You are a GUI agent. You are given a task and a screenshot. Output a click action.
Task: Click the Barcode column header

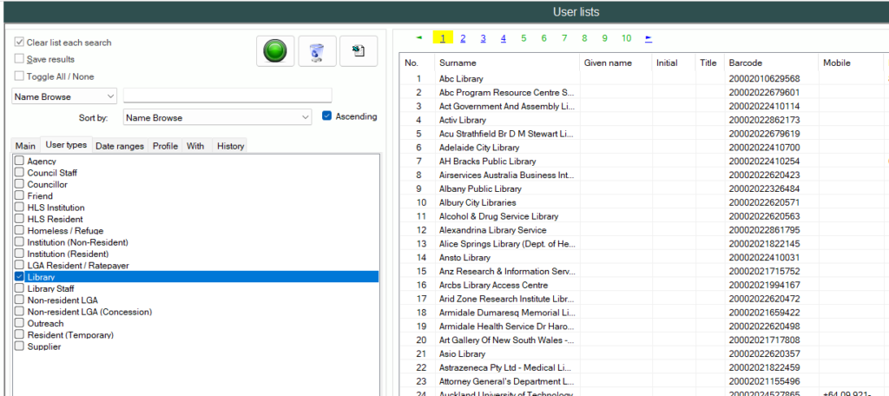[x=771, y=63]
